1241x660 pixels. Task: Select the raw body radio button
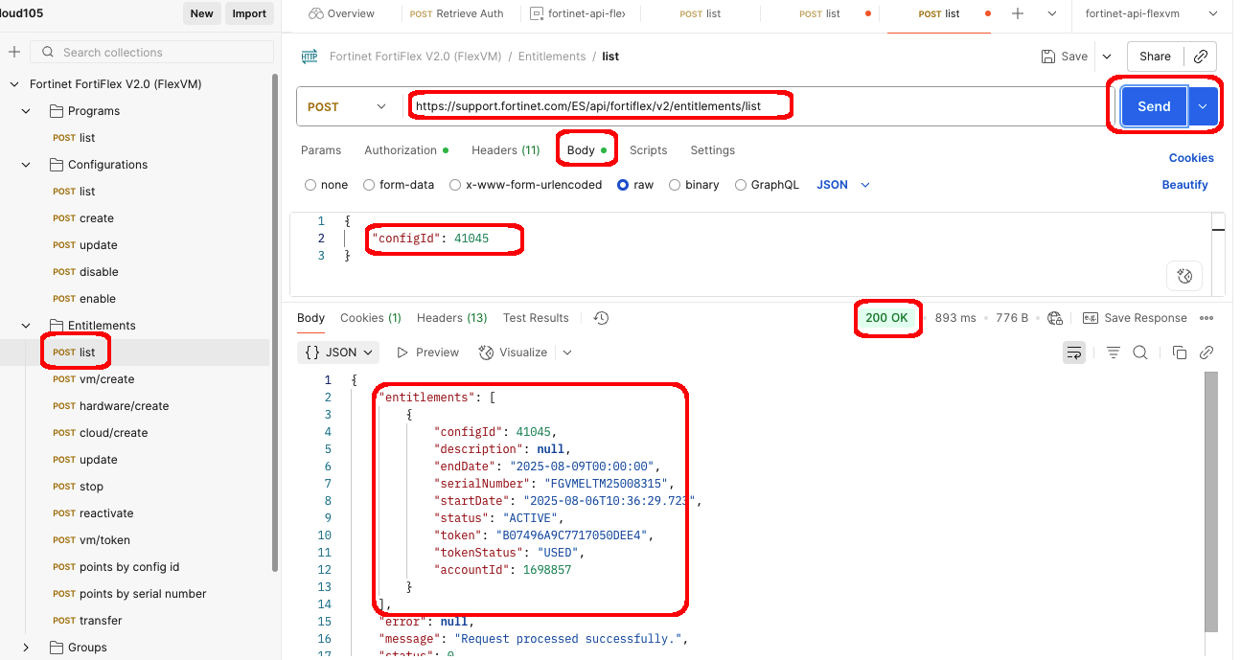click(623, 185)
